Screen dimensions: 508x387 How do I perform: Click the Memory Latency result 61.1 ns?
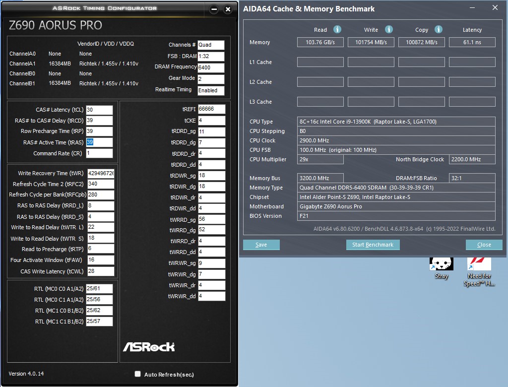(x=472, y=42)
